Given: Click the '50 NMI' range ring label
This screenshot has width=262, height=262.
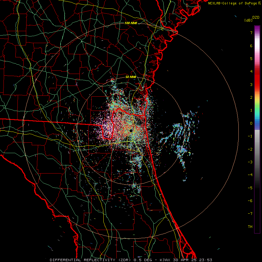Looking at the screenshot, I should tap(131, 77).
